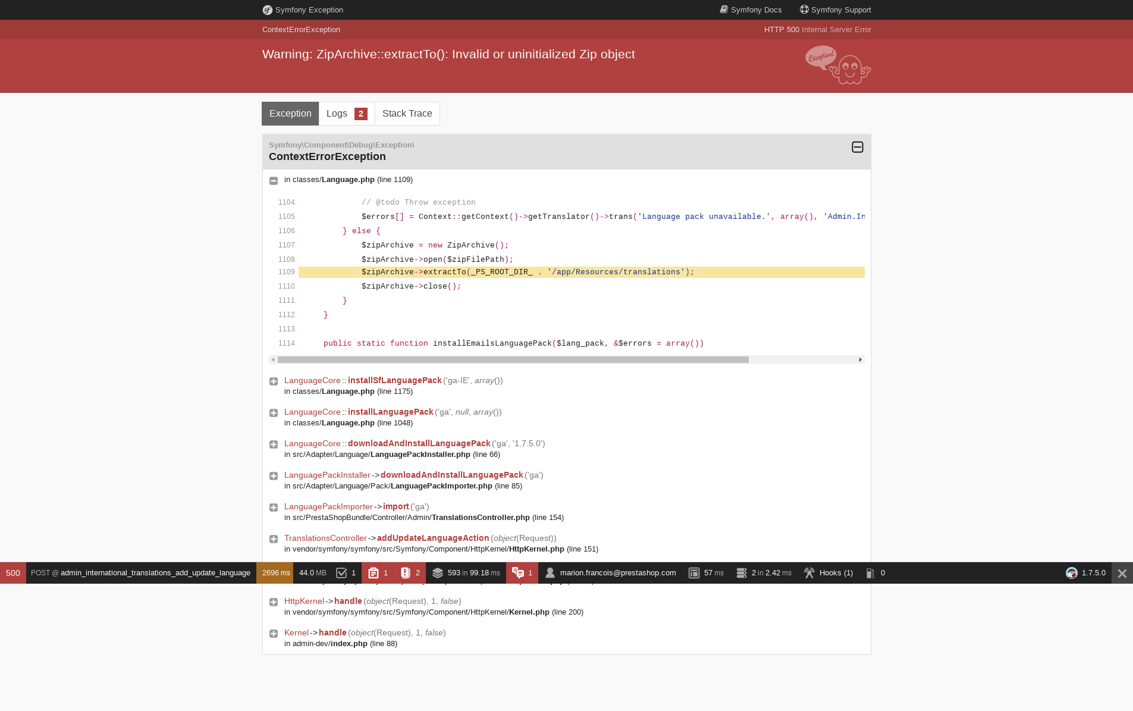Click 'in admin-dev/index.php (line 88)' text
This screenshot has width=1133, height=711.
[341, 644]
